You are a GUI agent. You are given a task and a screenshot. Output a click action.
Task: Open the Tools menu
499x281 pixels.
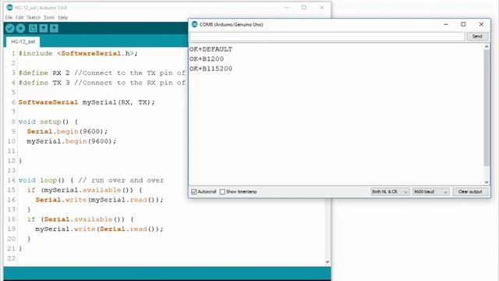tap(49, 17)
